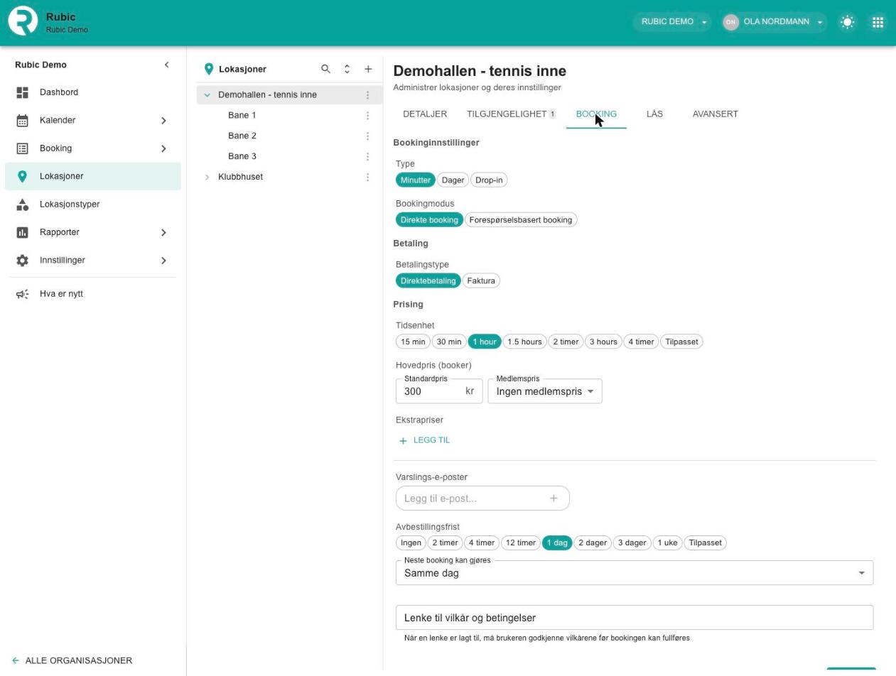Click the plus icon in e-mail field
This screenshot has width=896, height=676.
(x=554, y=498)
